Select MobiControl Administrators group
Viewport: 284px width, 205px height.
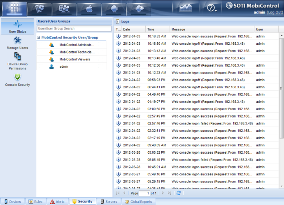72,45
